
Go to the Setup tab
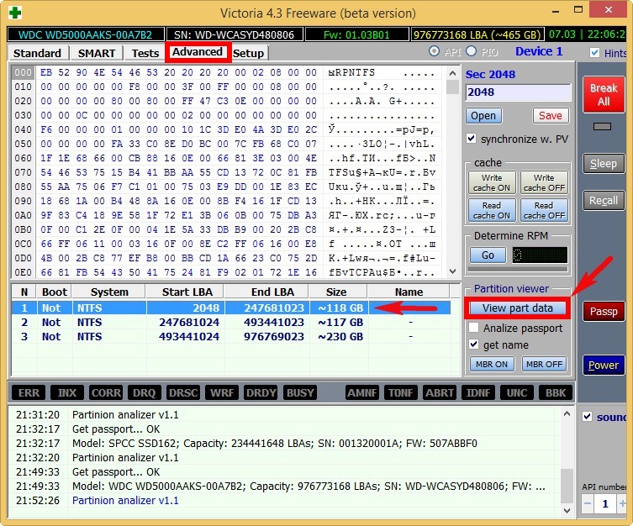248,53
